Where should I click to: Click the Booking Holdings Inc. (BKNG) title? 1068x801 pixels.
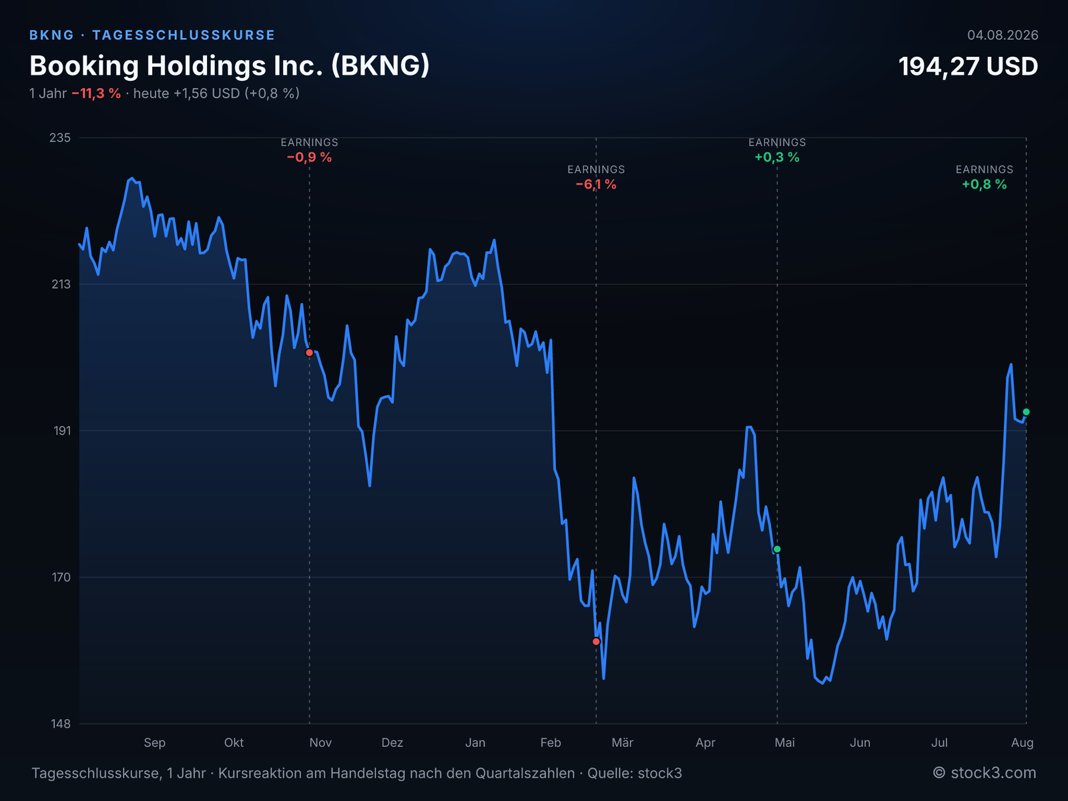(230, 65)
